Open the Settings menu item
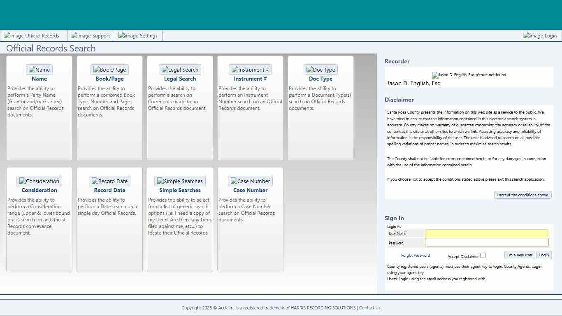 [x=138, y=35]
